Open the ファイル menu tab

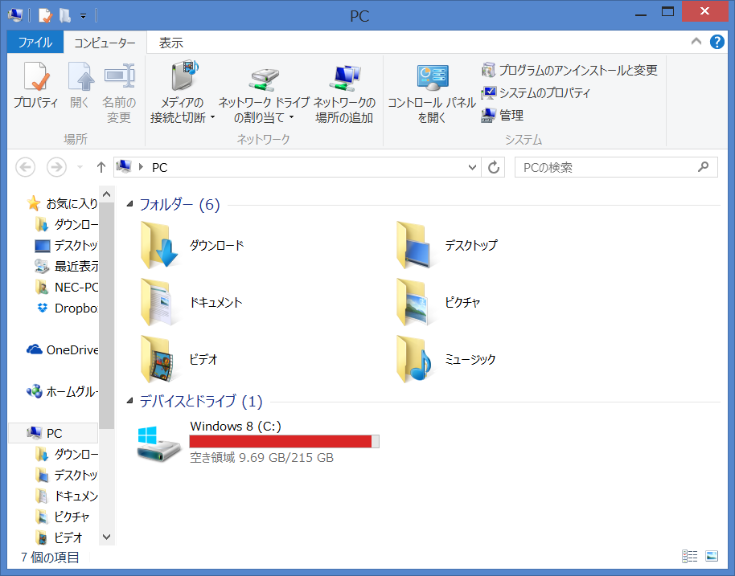[x=35, y=43]
